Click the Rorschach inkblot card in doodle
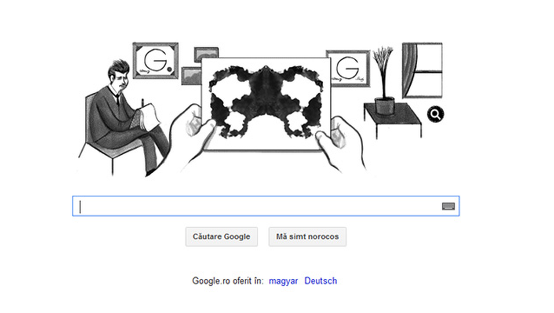This screenshot has height=313, width=554. (266, 104)
